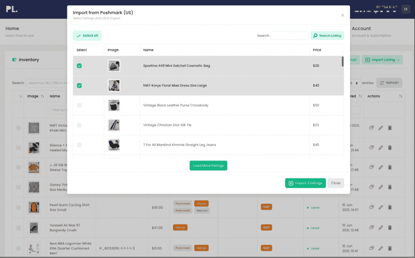The image size is (415, 258).
Task: Click inventory search input field
Action: 47,83
